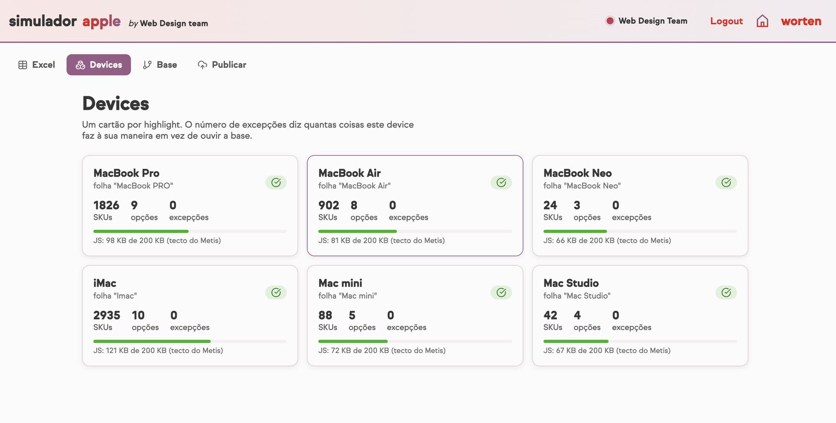Click the simulador apple logo
The width and height of the screenshot is (836, 423).
tap(65, 21)
